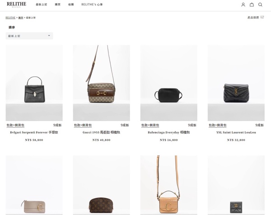Click the 最新上架 breadcrumb text

tap(31, 18)
